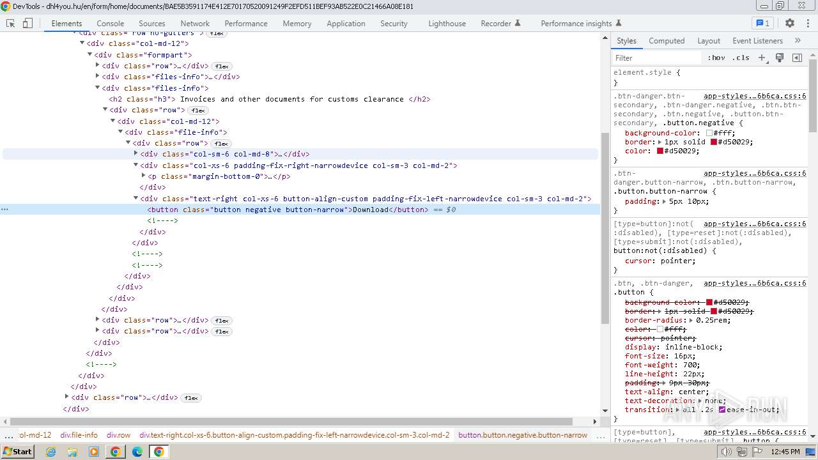Open Internet Explorer from the taskbar
The width and height of the screenshot is (818, 460).
pyautogui.click(x=51, y=452)
